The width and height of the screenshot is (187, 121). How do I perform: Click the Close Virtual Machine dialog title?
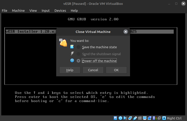93,32
